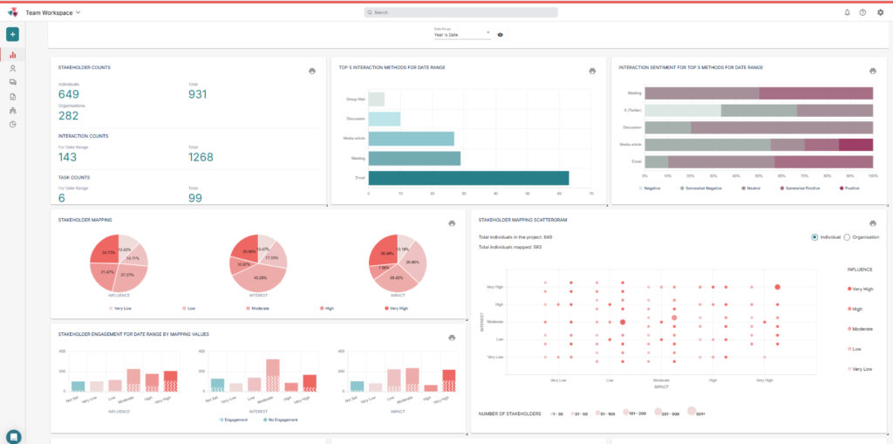Viewport: 893px width, 444px height.
Task: Click the teal plus add button
Action: (12, 35)
